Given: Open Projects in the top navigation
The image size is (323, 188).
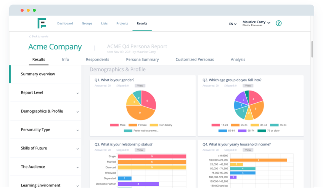Looking at the screenshot, I should pos(122,24).
